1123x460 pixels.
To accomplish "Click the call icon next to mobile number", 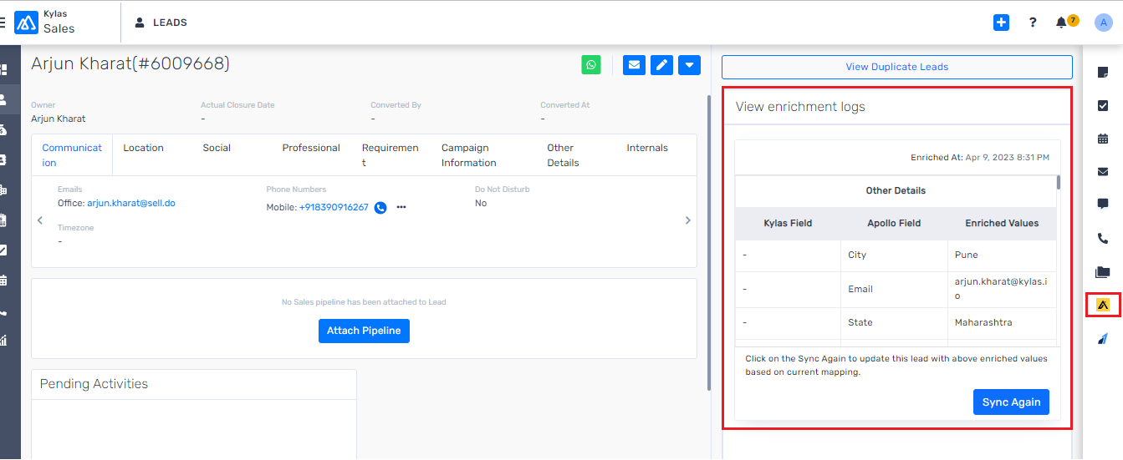I will (x=380, y=208).
